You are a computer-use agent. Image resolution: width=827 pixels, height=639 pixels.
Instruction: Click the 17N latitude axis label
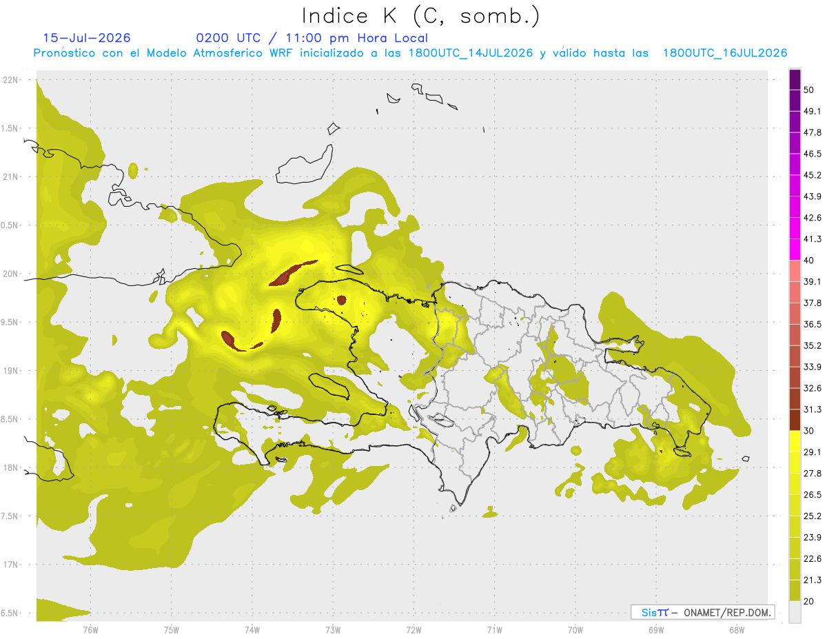click(11, 565)
